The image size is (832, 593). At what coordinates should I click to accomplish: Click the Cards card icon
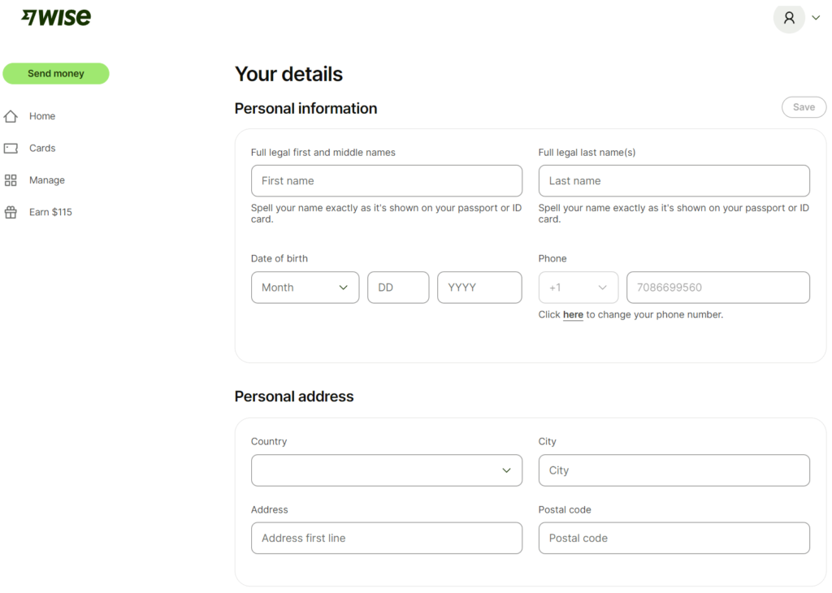(x=11, y=148)
